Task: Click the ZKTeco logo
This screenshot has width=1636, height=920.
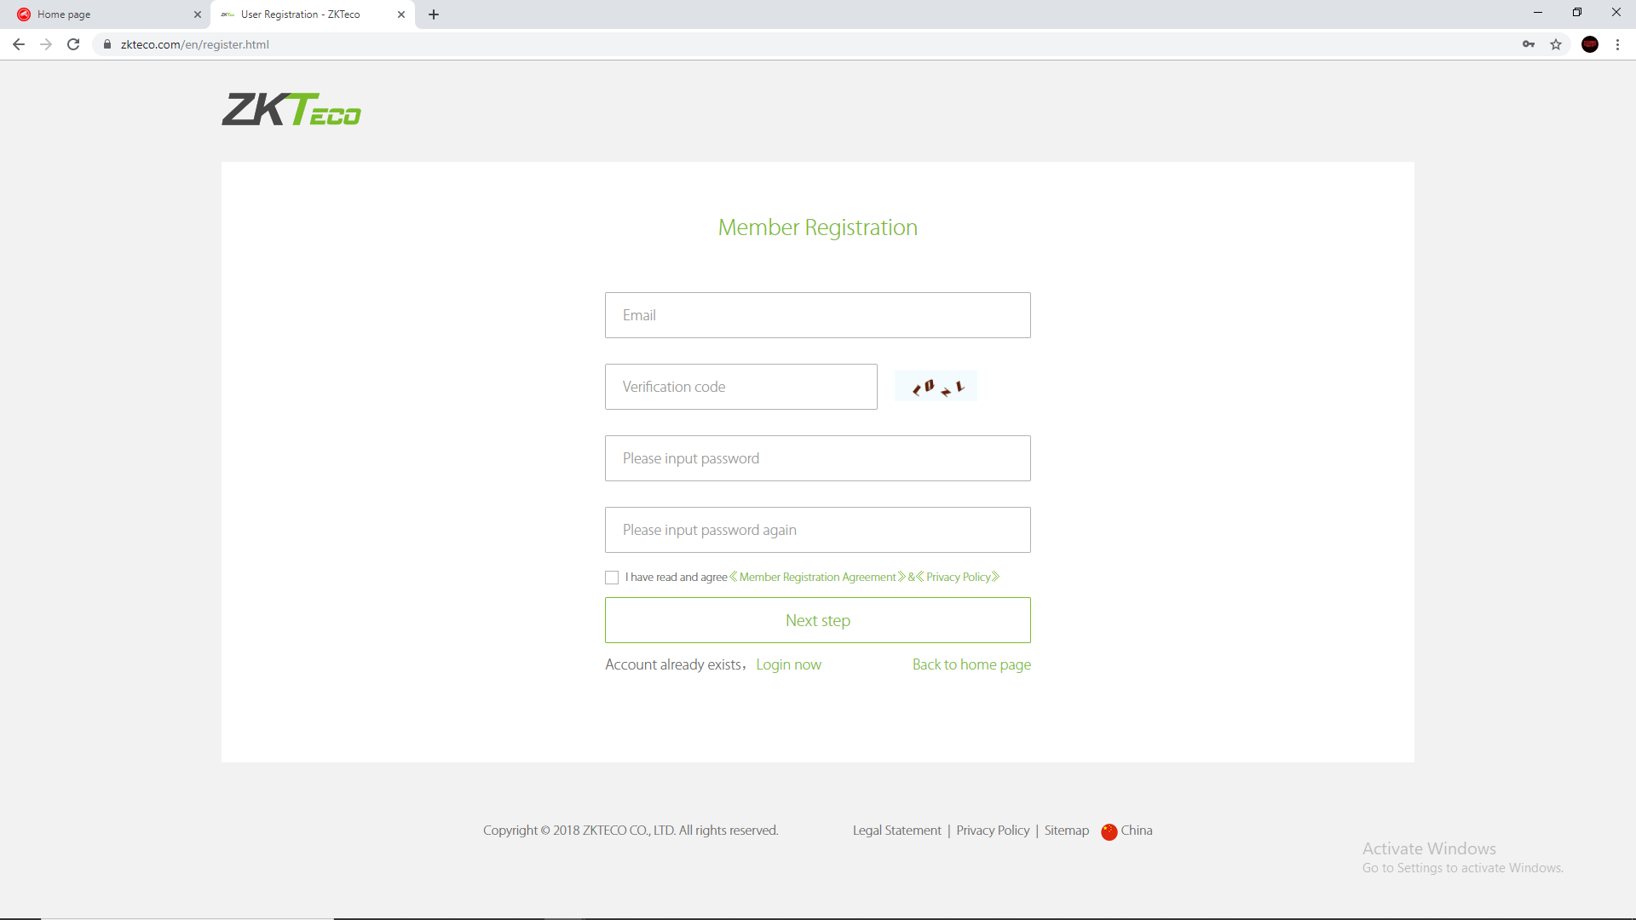Action: pos(291,110)
